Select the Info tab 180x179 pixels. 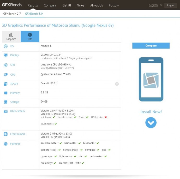point(30,37)
